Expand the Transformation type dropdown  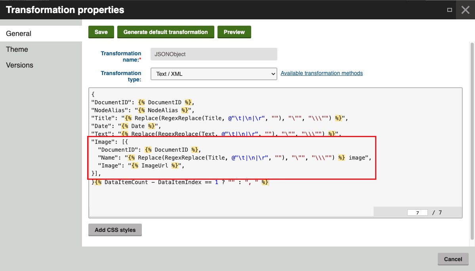(x=214, y=74)
